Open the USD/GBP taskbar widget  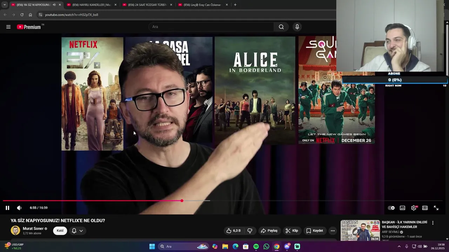coord(14,246)
